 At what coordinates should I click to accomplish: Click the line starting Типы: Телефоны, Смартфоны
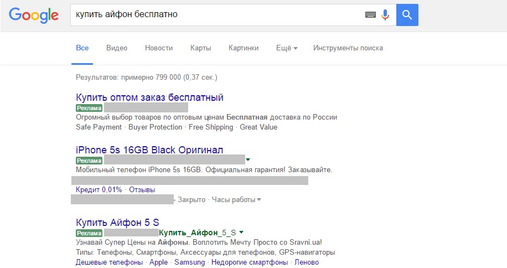coord(205,252)
